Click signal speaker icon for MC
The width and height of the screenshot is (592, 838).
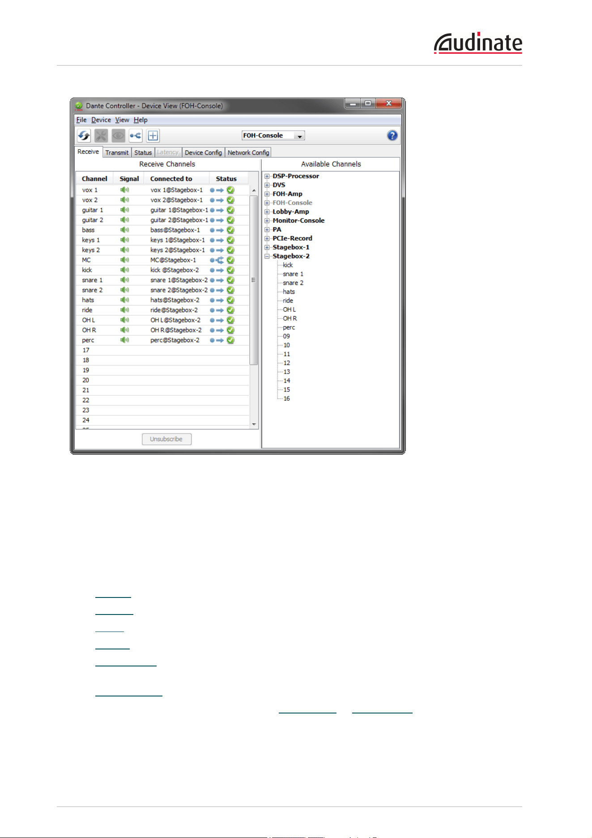tap(124, 260)
